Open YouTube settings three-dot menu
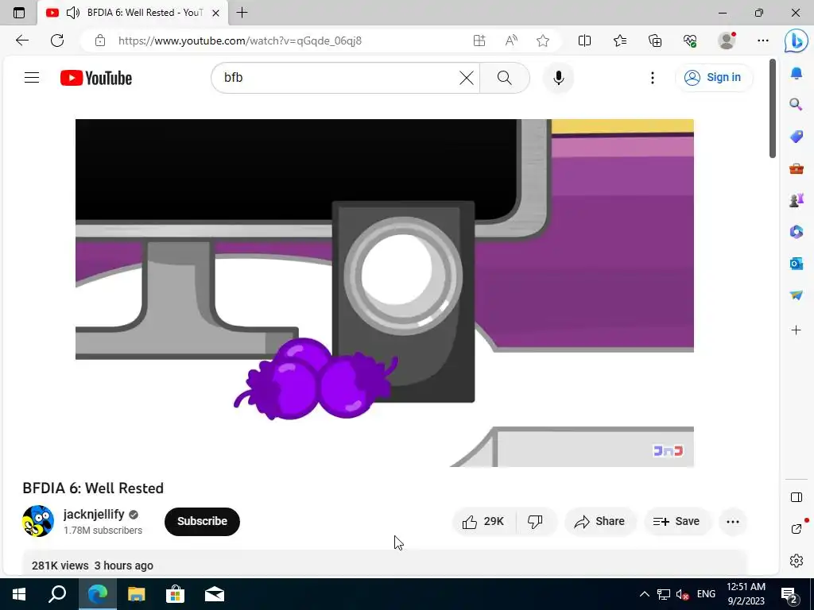 652,78
